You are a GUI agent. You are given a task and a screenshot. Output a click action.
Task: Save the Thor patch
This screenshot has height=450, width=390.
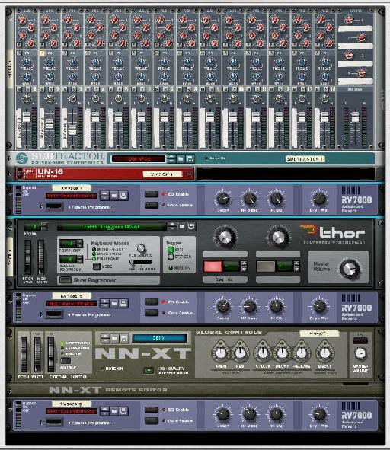tap(191, 227)
